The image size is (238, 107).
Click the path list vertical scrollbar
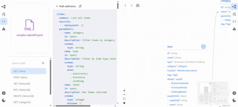51,77
